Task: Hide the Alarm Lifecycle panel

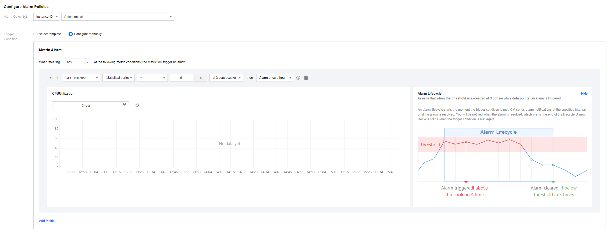Action: pyautogui.click(x=584, y=94)
